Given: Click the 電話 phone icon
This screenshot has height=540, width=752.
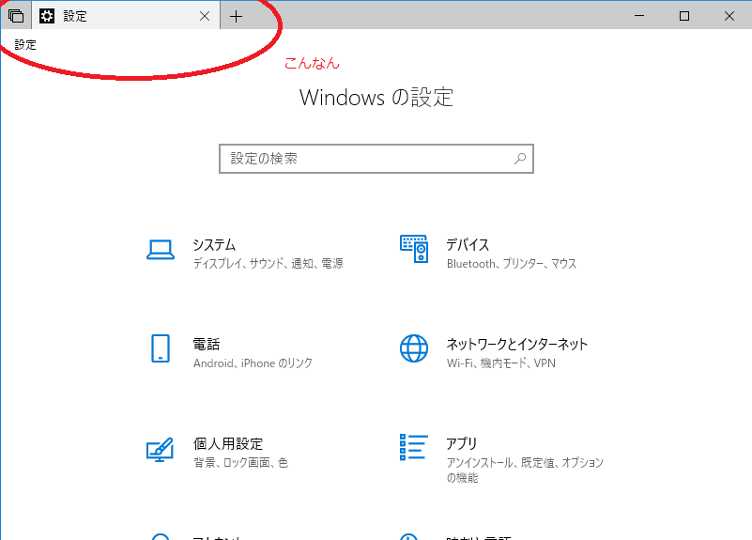Looking at the screenshot, I should click(161, 348).
